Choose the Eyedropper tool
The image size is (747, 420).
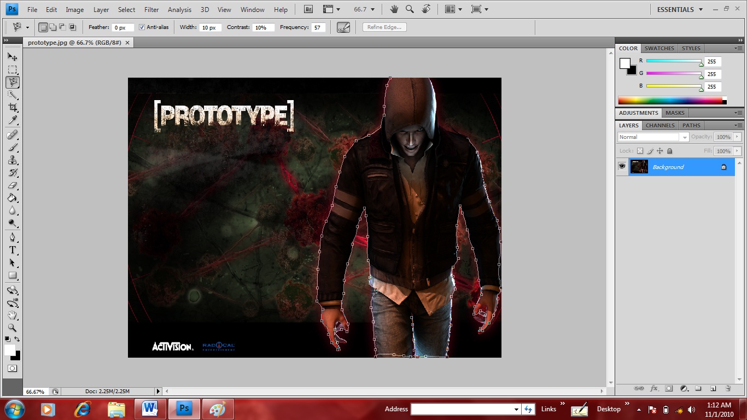12,120
